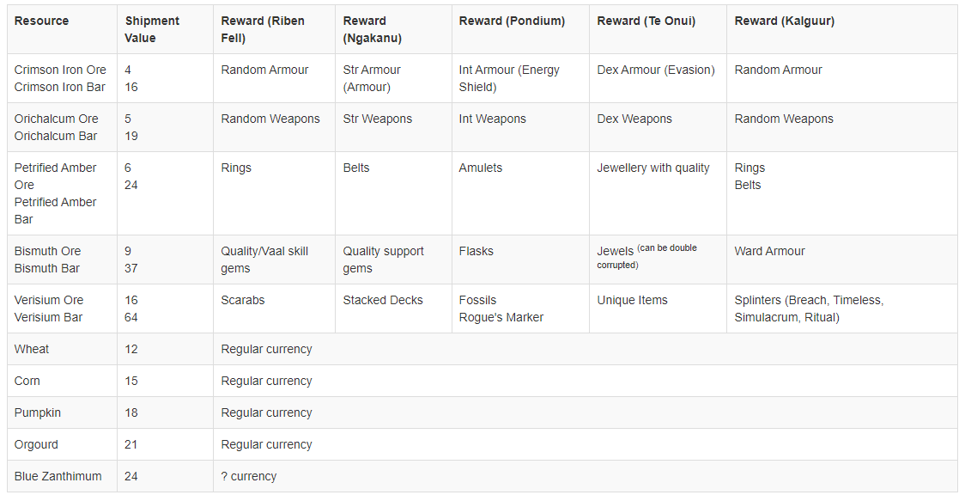Select the Wheat resource row
The width and height of the screenshot is (965, 501).
482,349
